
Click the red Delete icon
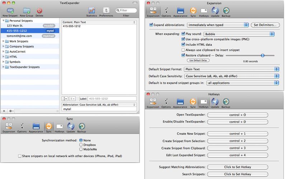pyautogui.click(x=39, y=11)
